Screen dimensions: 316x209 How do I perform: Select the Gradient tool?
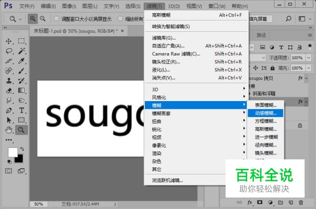pyautogui.click(x=21, y=91)
